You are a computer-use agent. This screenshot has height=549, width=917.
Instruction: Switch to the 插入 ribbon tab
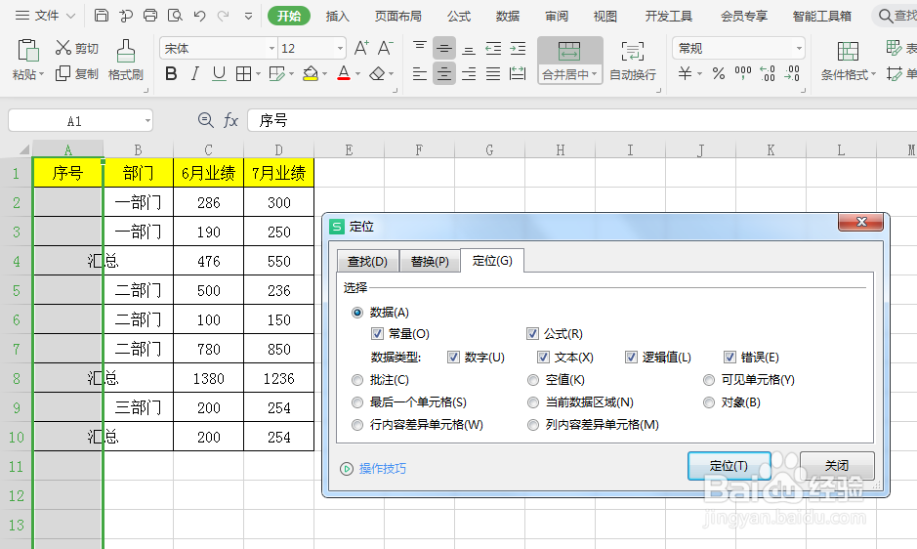click(x=338, y=16)
